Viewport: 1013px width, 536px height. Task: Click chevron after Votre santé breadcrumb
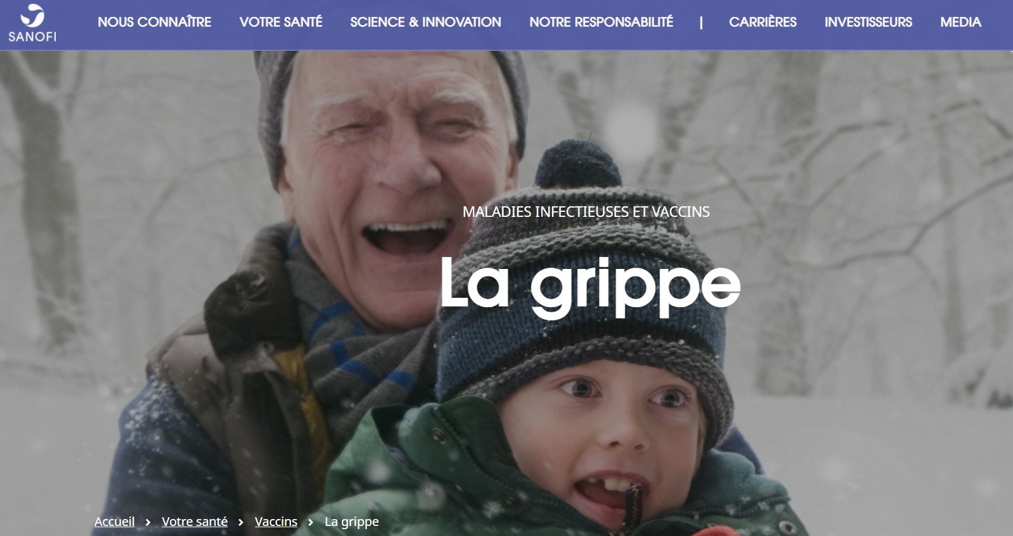[241, 522]
